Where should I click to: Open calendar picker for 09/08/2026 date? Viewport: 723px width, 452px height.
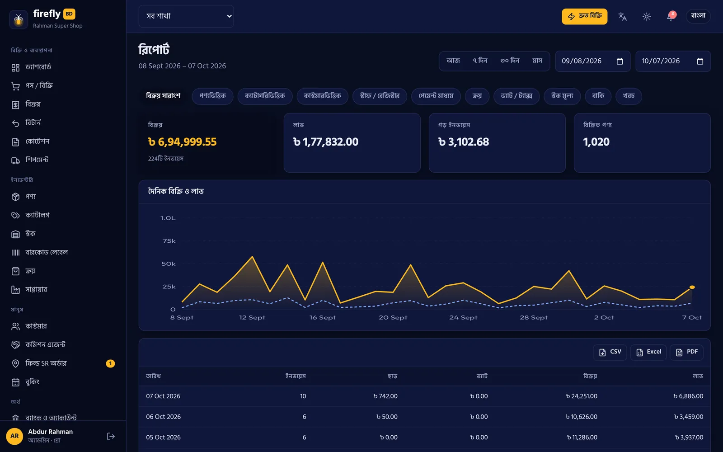(620, 61)
